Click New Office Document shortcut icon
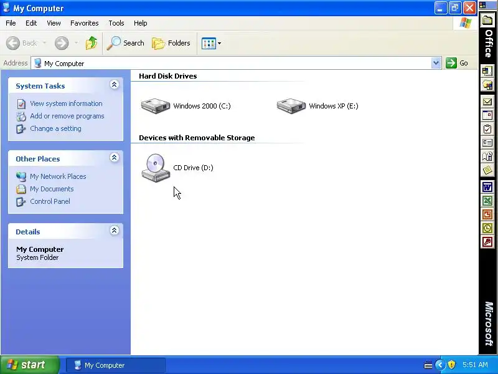 (487, 71)
